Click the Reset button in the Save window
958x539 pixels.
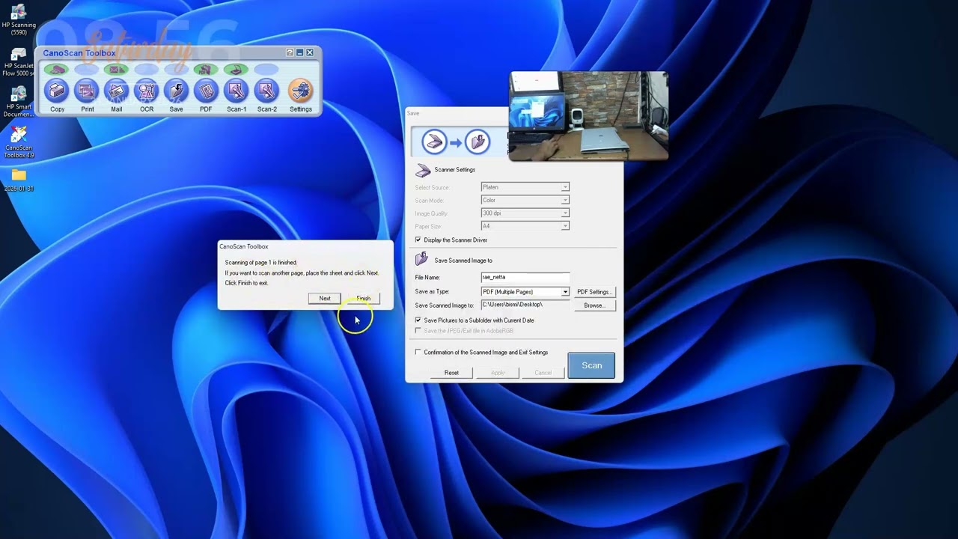[451, 373]
